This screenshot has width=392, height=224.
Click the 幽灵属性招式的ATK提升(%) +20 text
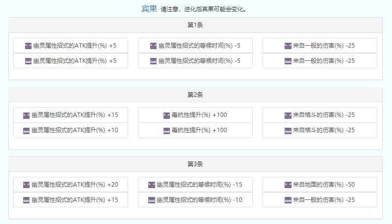pyautogui.click(x=74, y=185)
